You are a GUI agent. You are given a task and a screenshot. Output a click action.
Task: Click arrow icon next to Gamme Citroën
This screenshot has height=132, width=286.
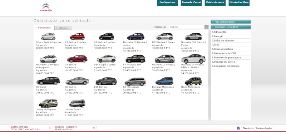point(50,128)
